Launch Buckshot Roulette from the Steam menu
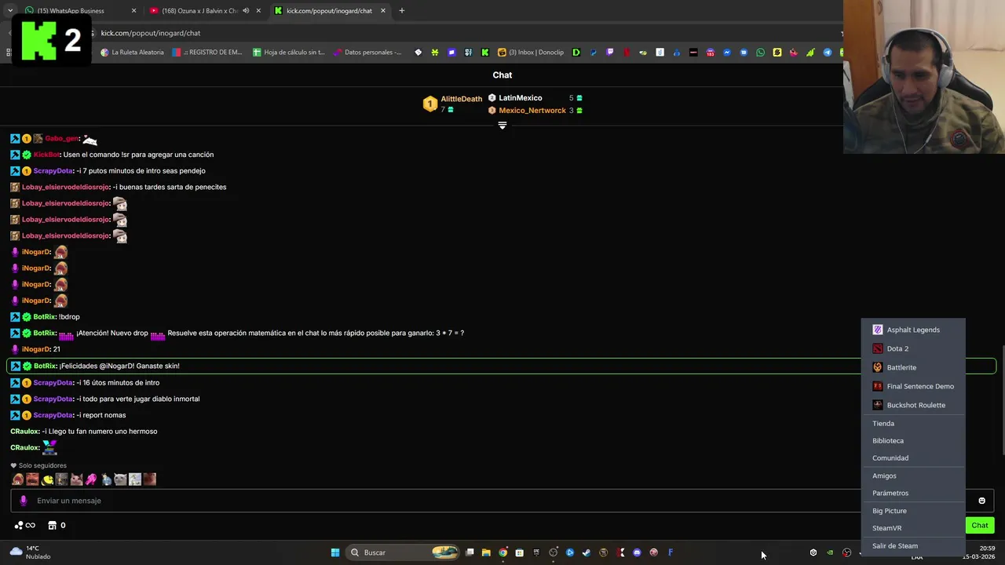The width and height of the screenshot is (1005, 565). [912, 405]
